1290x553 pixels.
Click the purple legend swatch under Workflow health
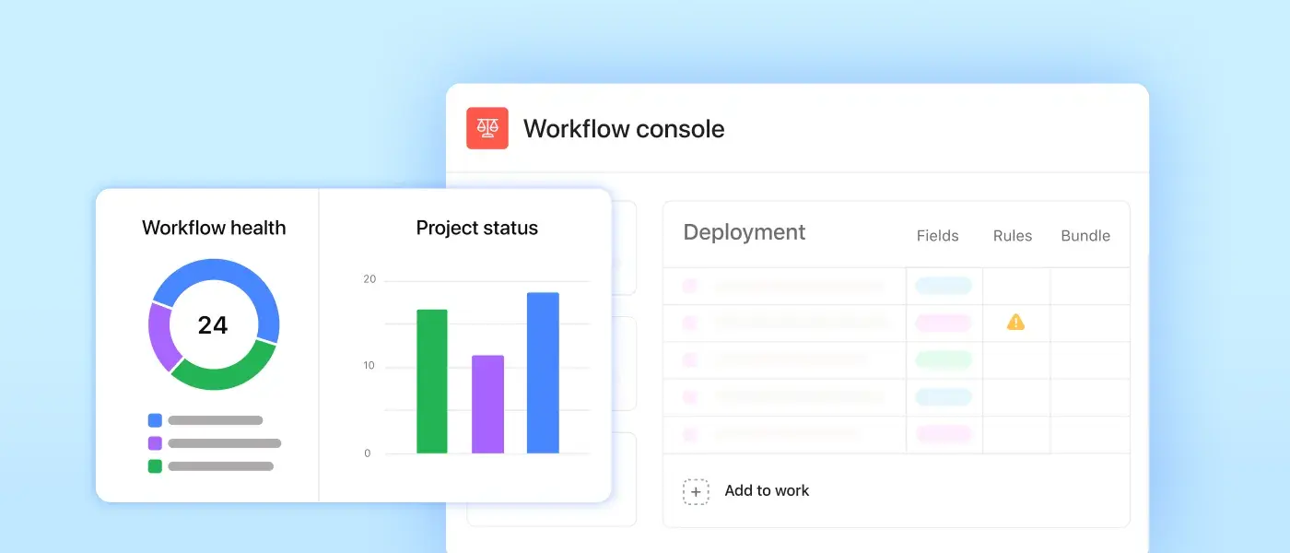click(155, 443)
